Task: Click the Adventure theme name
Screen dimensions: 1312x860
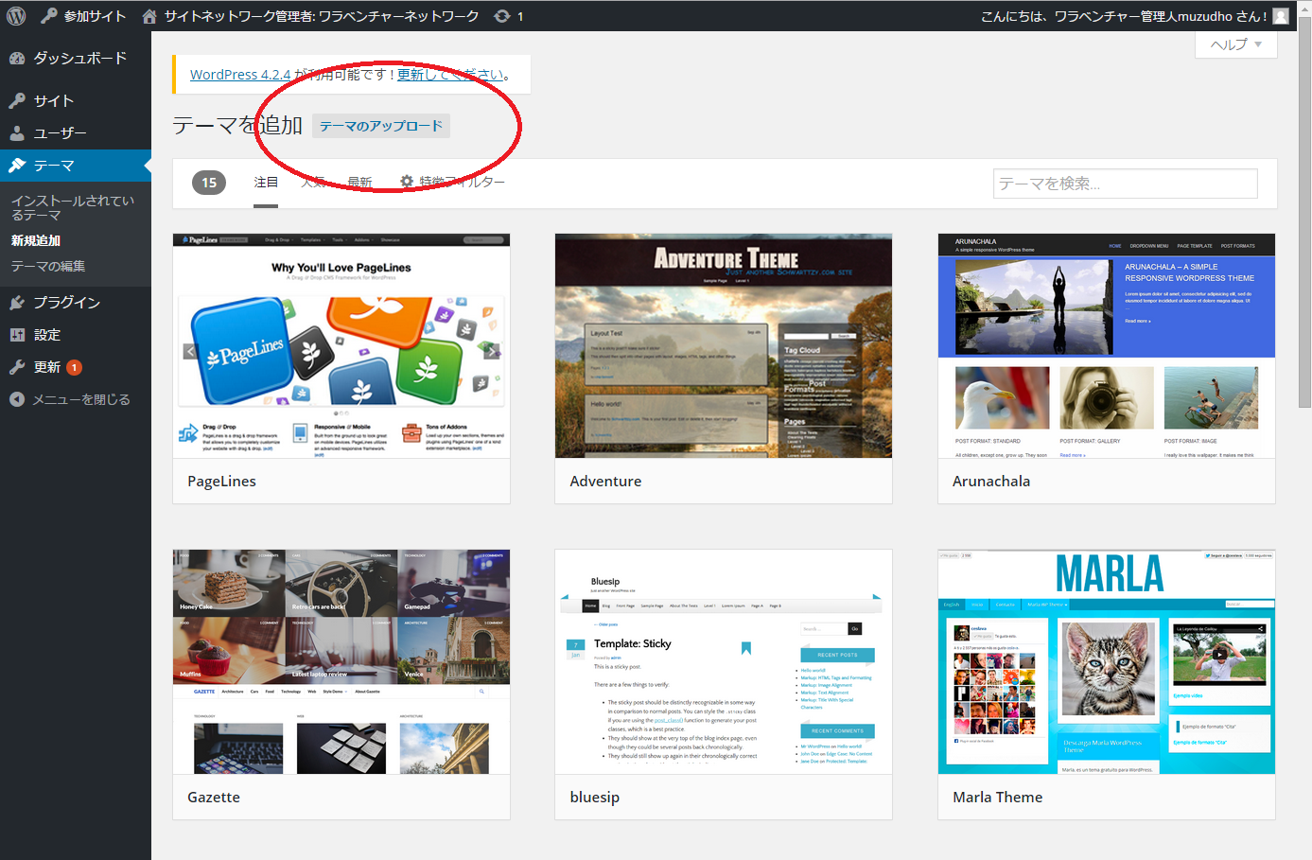Action: (605, 482)
